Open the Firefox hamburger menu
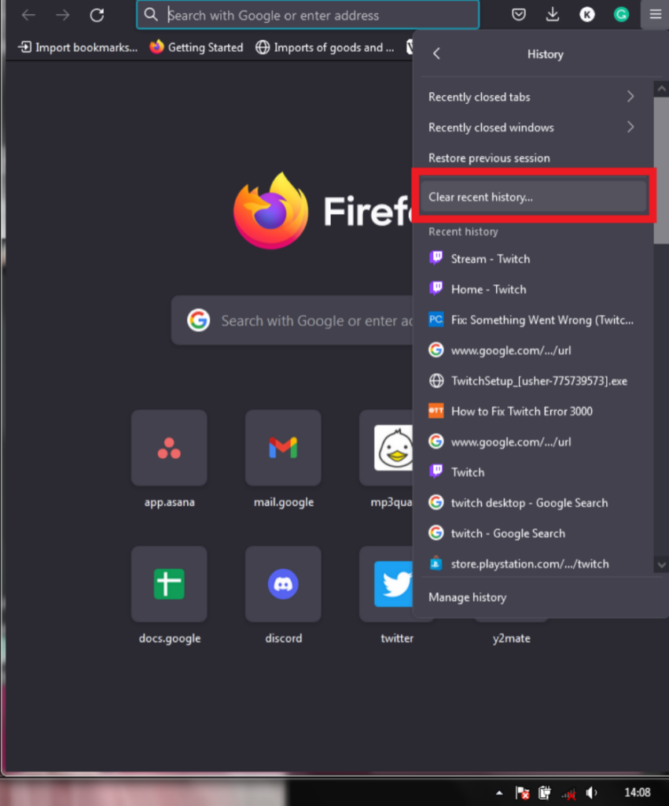 coord(655,14)
